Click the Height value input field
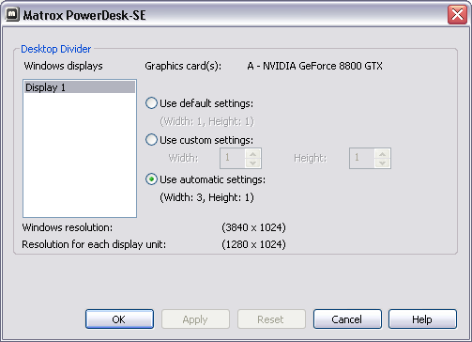 pos(362,158)
